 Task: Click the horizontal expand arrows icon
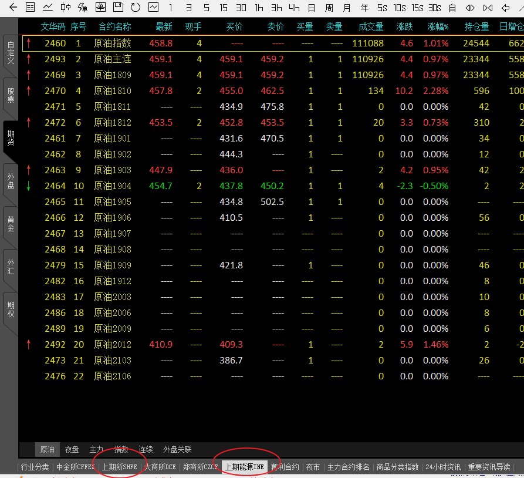470,8
